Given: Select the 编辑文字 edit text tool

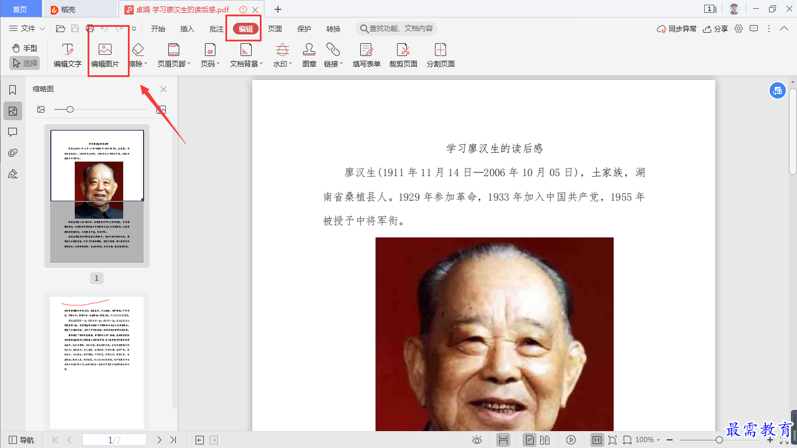Looking at the screenshot, I should 68,55.
